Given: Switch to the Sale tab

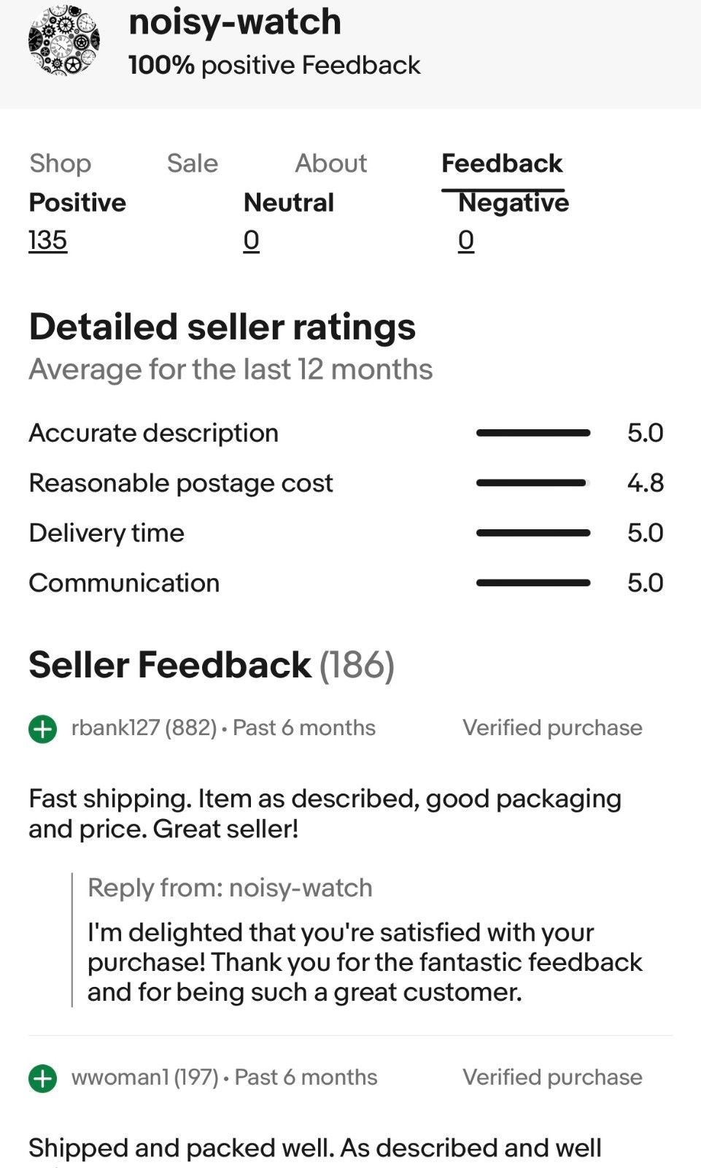Looking at the screenshot, I should coord(193,163).
